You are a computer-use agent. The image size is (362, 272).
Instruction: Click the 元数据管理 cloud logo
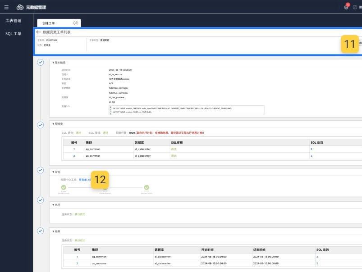coord(20,7)
